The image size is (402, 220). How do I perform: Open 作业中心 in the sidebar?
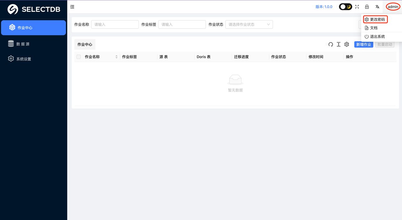tap(34, 28)
